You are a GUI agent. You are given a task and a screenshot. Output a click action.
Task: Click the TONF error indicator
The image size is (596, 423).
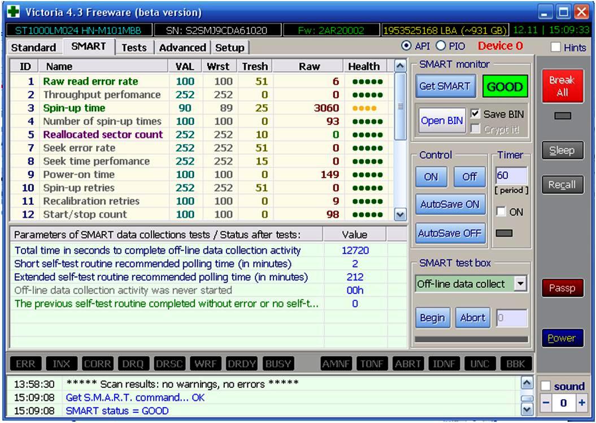point(372,364)
